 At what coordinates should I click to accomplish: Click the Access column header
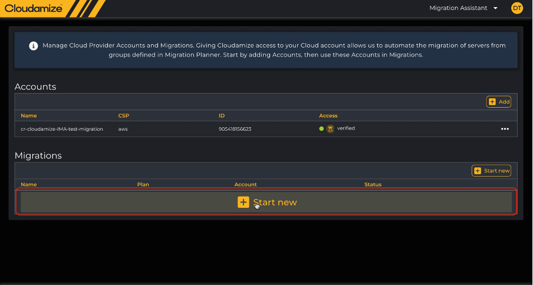point(328,115)
